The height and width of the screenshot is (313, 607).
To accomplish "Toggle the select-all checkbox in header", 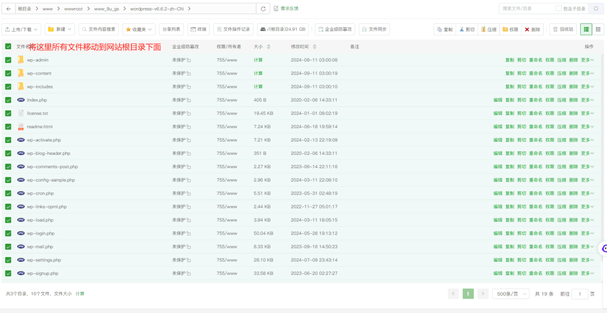I will (8, 46).
